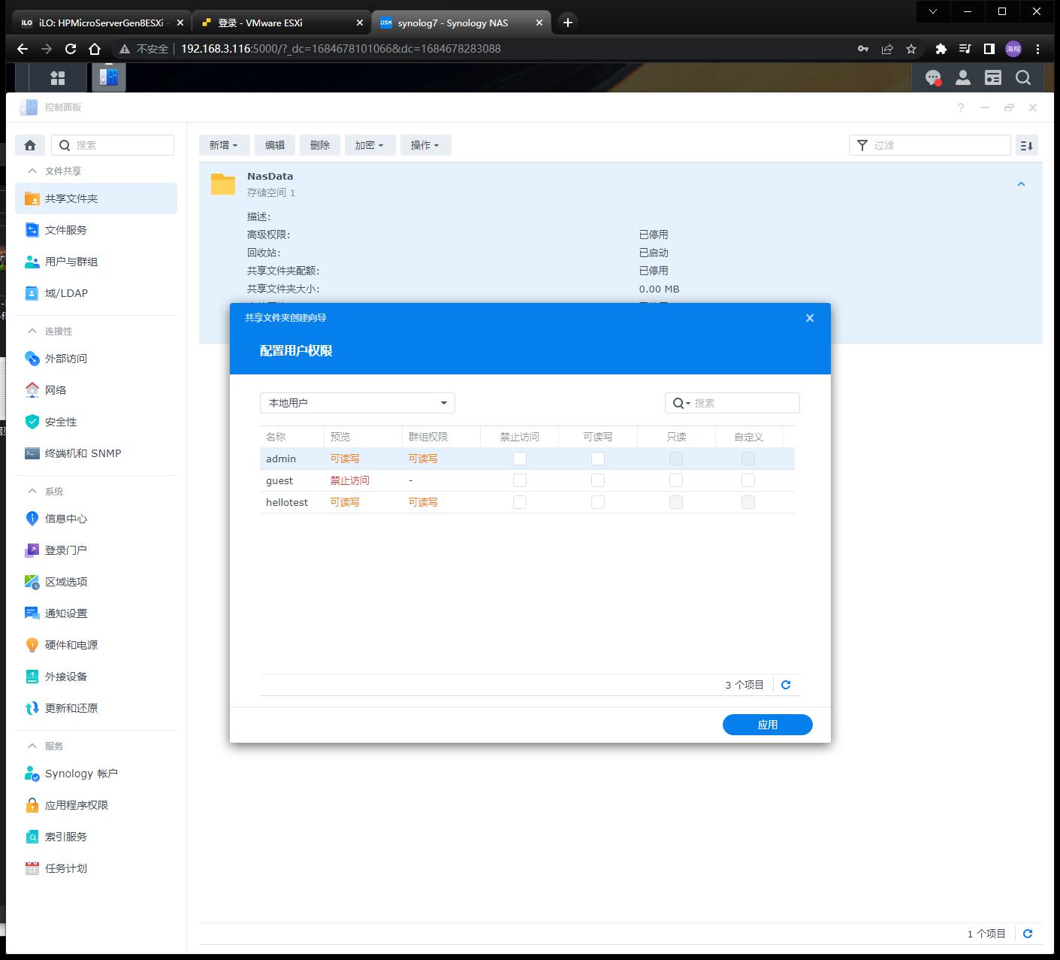Share this page via the share icon

(x=887, y=49)
